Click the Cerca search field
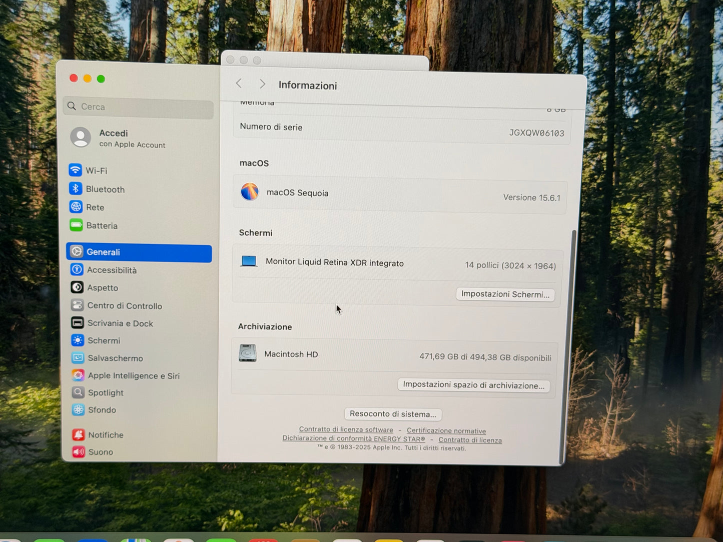This screenshot has height=542, width=723. 139,107
